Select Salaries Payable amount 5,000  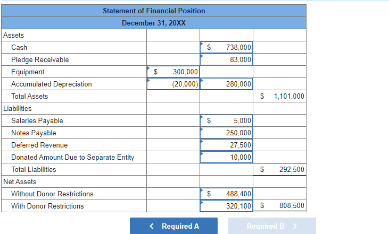(x=226, y=120)
